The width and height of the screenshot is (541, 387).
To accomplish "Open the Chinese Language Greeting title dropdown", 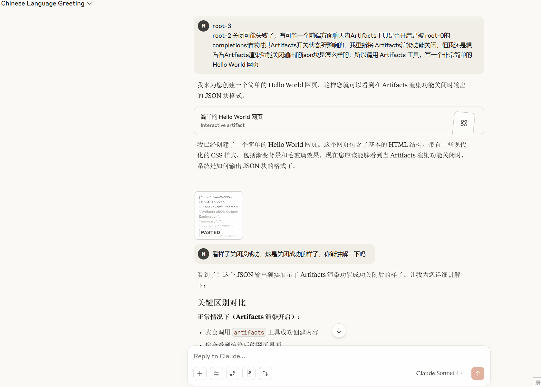I will (46, 4).
